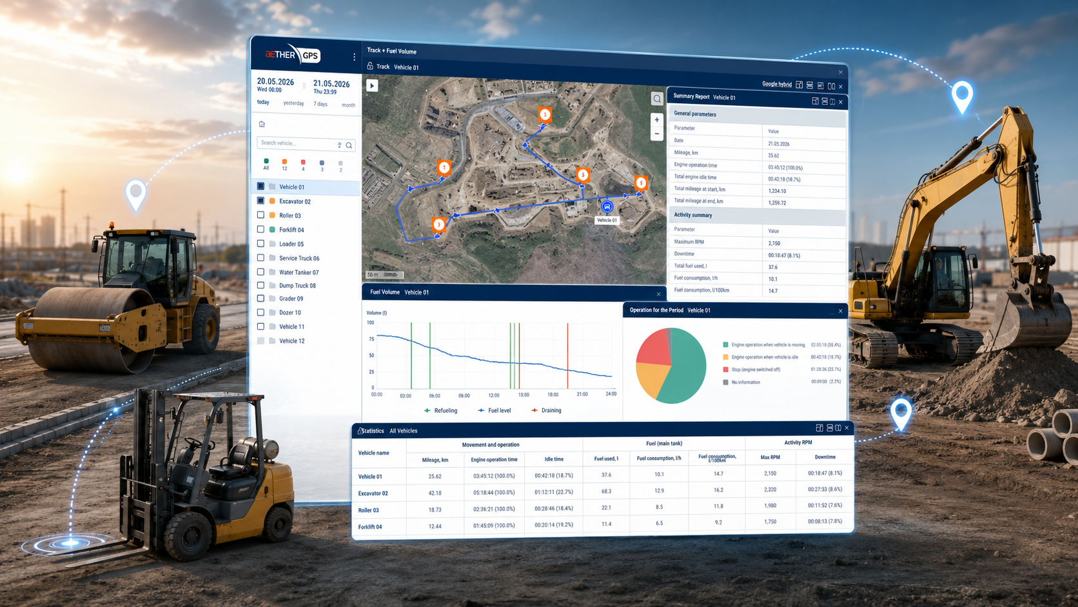Viewport: 1078px width, 607px height.
Task: Click grid layout icon in Summary Report header
Action: coord(815,101)
